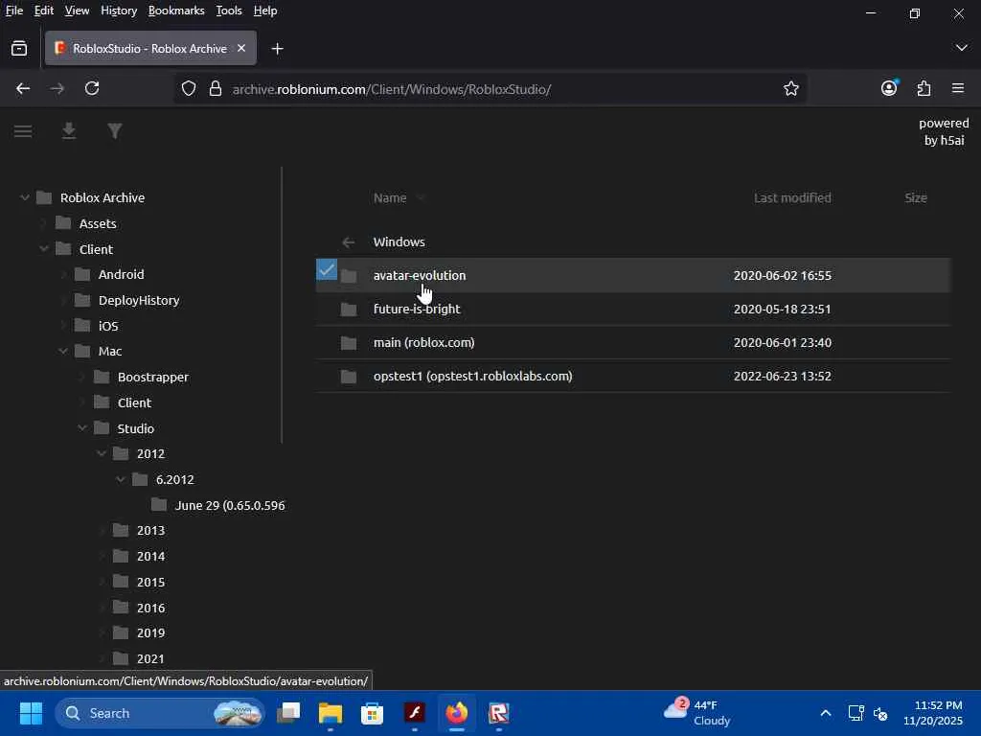This screenshot has width=981, height=736.
Task: Open the Bookmarks menu
Action: (x=176, y=11)
